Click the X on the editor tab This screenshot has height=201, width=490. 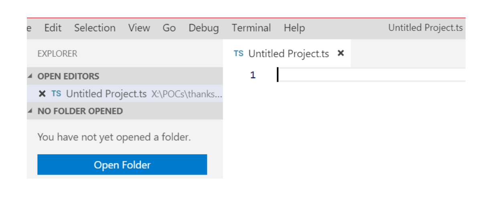(x=341, y=53)
